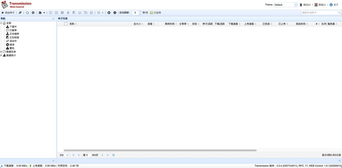Viewport: 342px width, 168px height.
Task: Click the reload circular-arrow toolbar icon
Action: point(27,13)
